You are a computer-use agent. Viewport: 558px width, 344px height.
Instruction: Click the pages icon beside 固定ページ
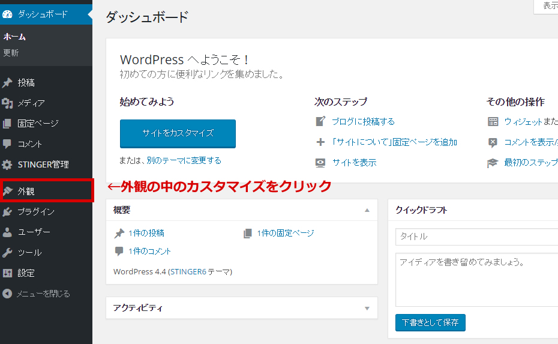7,124
